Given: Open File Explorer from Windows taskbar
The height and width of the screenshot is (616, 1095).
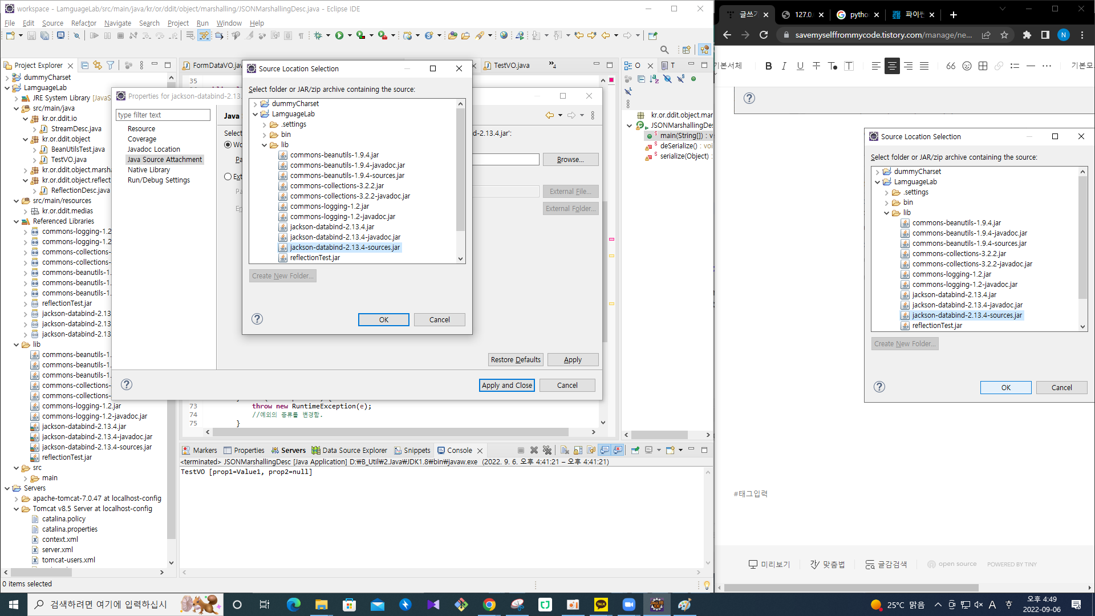Looking at the screenshot, I should [x=321, y=605].
